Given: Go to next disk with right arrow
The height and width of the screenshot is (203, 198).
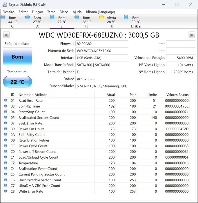Looking at the screenshot, I should (x=192, y=35).
